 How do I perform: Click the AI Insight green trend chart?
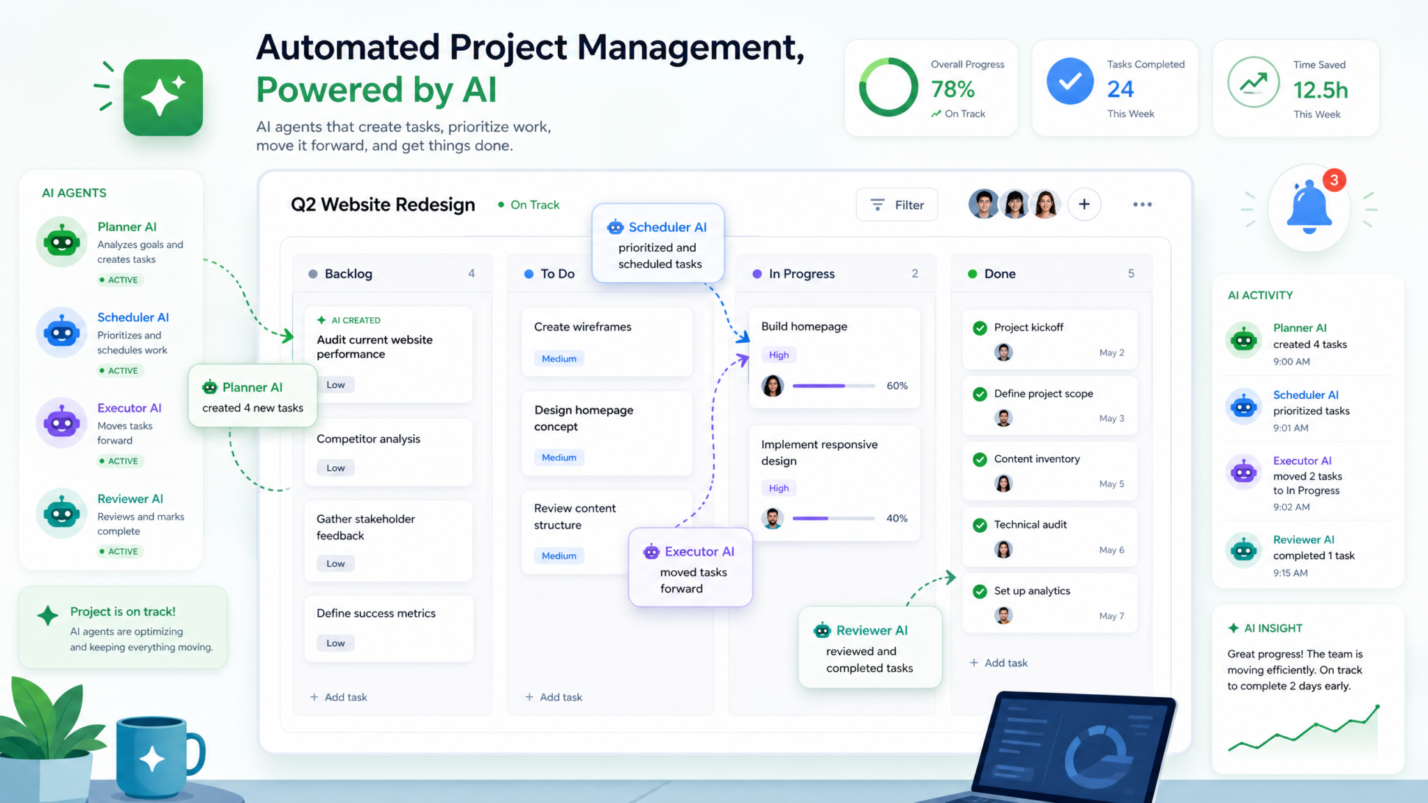point(1304,728)
